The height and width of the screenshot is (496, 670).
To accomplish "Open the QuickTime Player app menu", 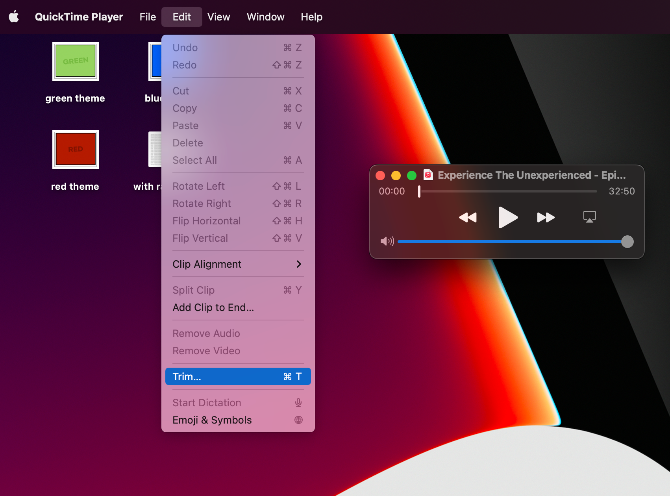I will 79,17.
